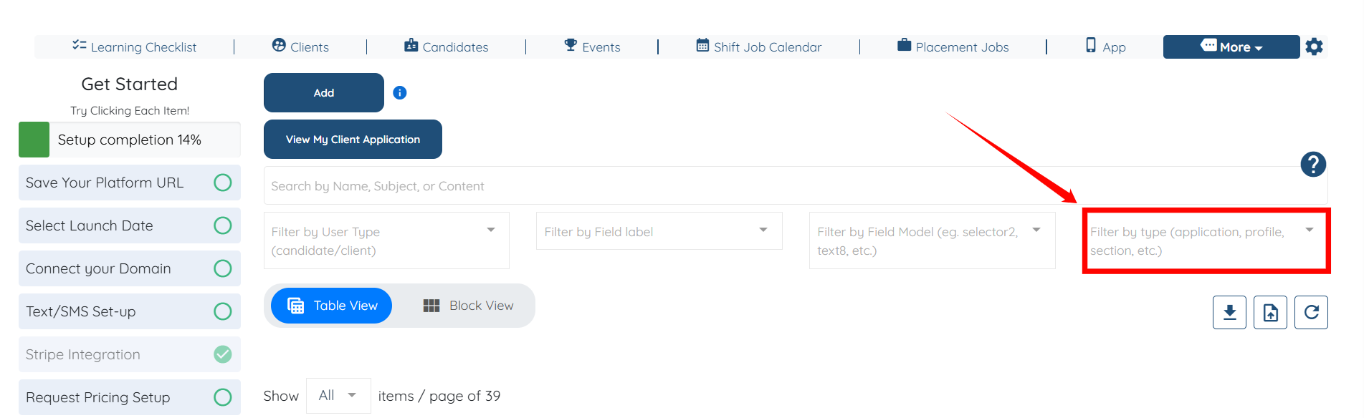Toggle the Stripe Integration checkmark
Image resolution: width=1364 pixels, height=418 pixels.
click(223, 354)
